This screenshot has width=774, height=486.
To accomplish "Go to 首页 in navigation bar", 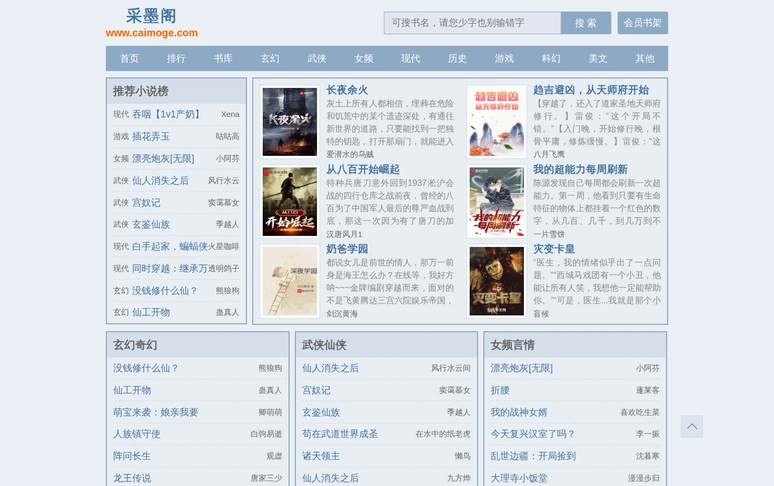I will click(x=129, y=58).
